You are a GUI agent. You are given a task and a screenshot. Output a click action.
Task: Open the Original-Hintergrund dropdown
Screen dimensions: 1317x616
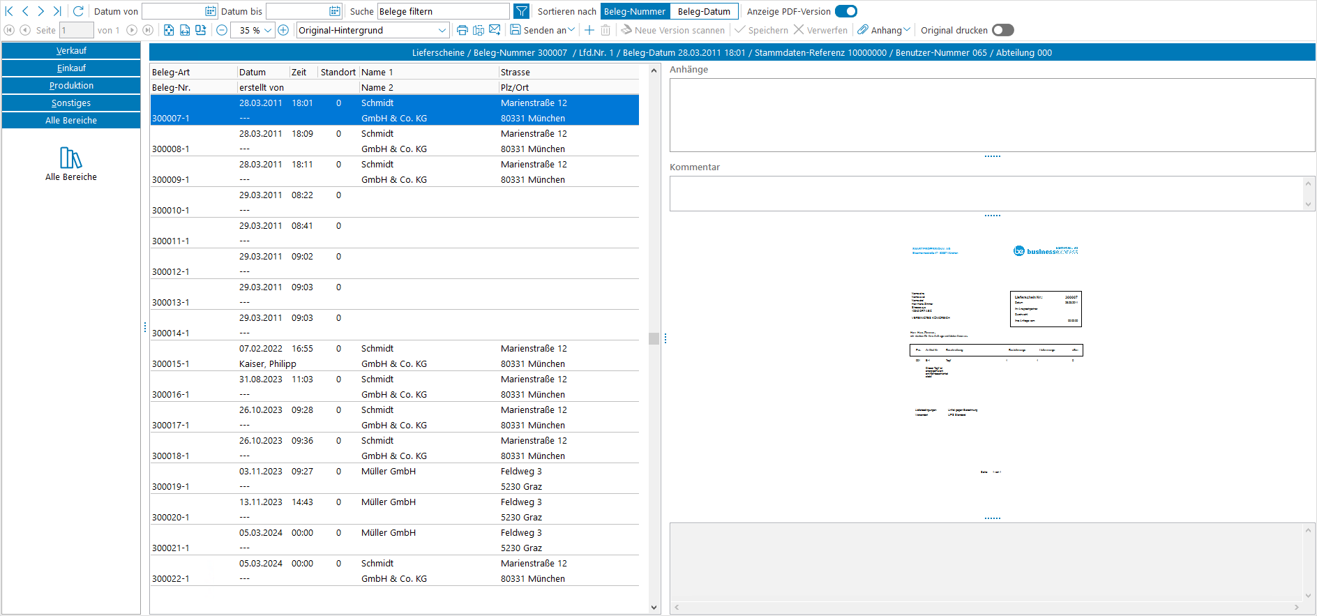(x=442, y=30)
